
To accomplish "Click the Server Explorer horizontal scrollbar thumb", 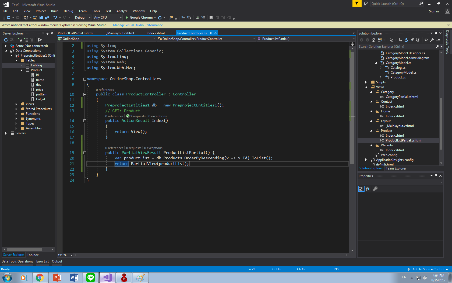I will pyautogui.click(x=24, y=249).
